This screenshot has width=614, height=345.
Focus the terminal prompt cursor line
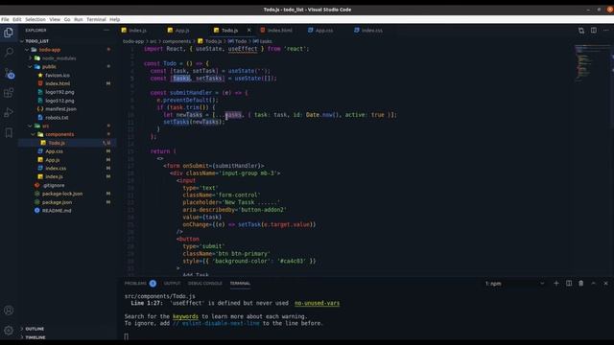pos(127,336)
